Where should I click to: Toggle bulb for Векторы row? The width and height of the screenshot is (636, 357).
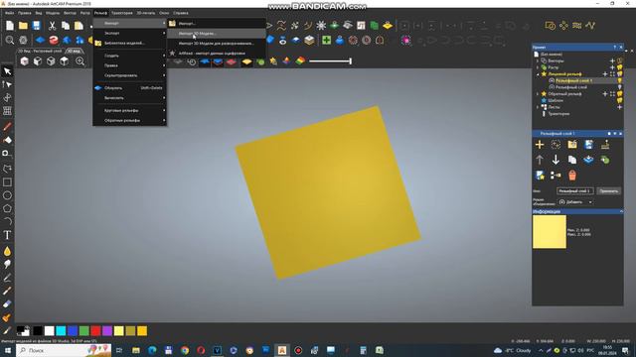[x=619, y=60]
